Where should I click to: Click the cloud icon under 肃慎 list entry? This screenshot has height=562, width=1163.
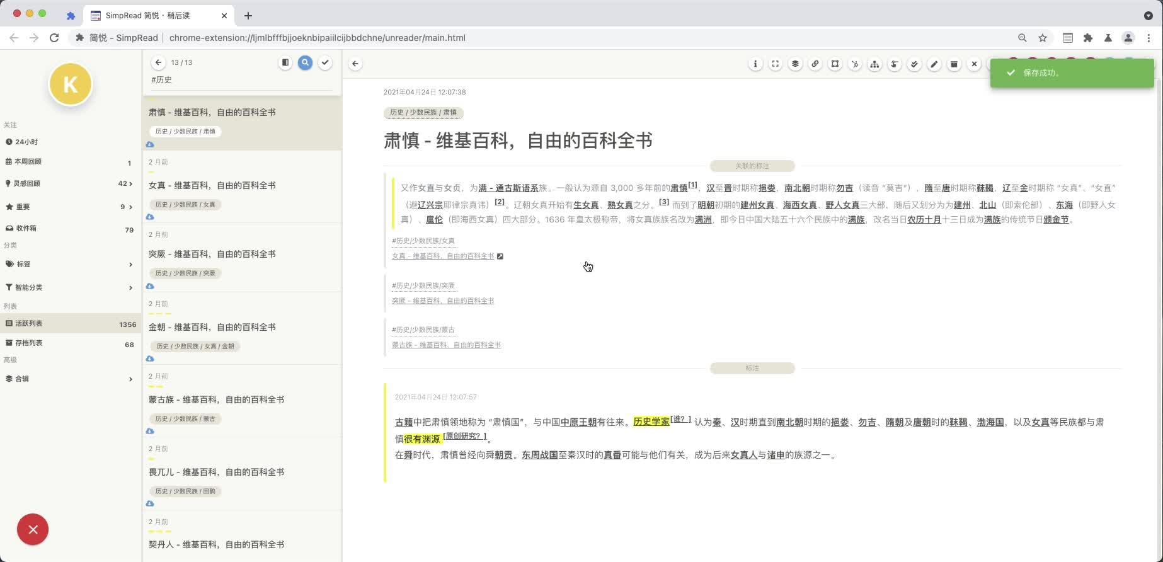tap(150, 144)
